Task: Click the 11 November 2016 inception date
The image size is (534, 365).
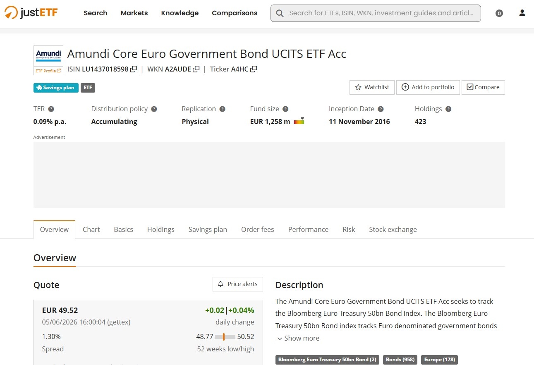Action: [x=359, y=122]
